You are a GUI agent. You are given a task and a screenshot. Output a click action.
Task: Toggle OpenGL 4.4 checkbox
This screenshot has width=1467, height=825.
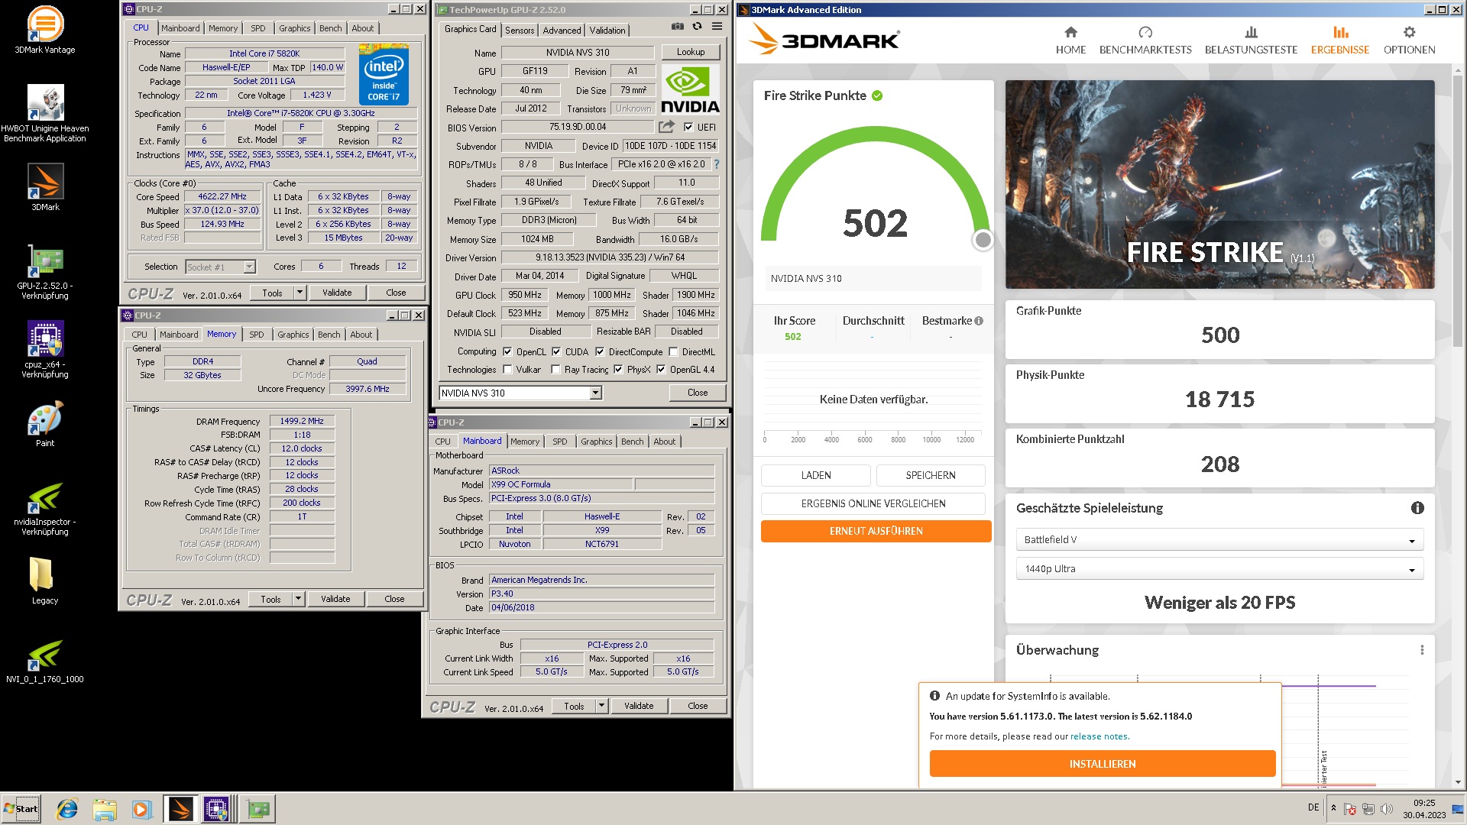click(x=661, y=370)
